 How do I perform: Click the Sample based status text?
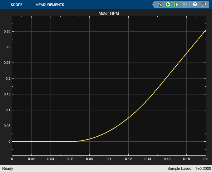coord(179,169)
